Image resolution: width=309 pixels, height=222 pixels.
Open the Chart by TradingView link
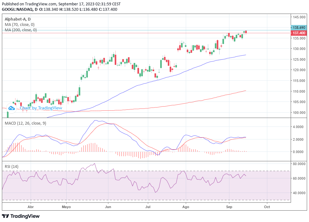pyautogui.click(x=41, y=108)
